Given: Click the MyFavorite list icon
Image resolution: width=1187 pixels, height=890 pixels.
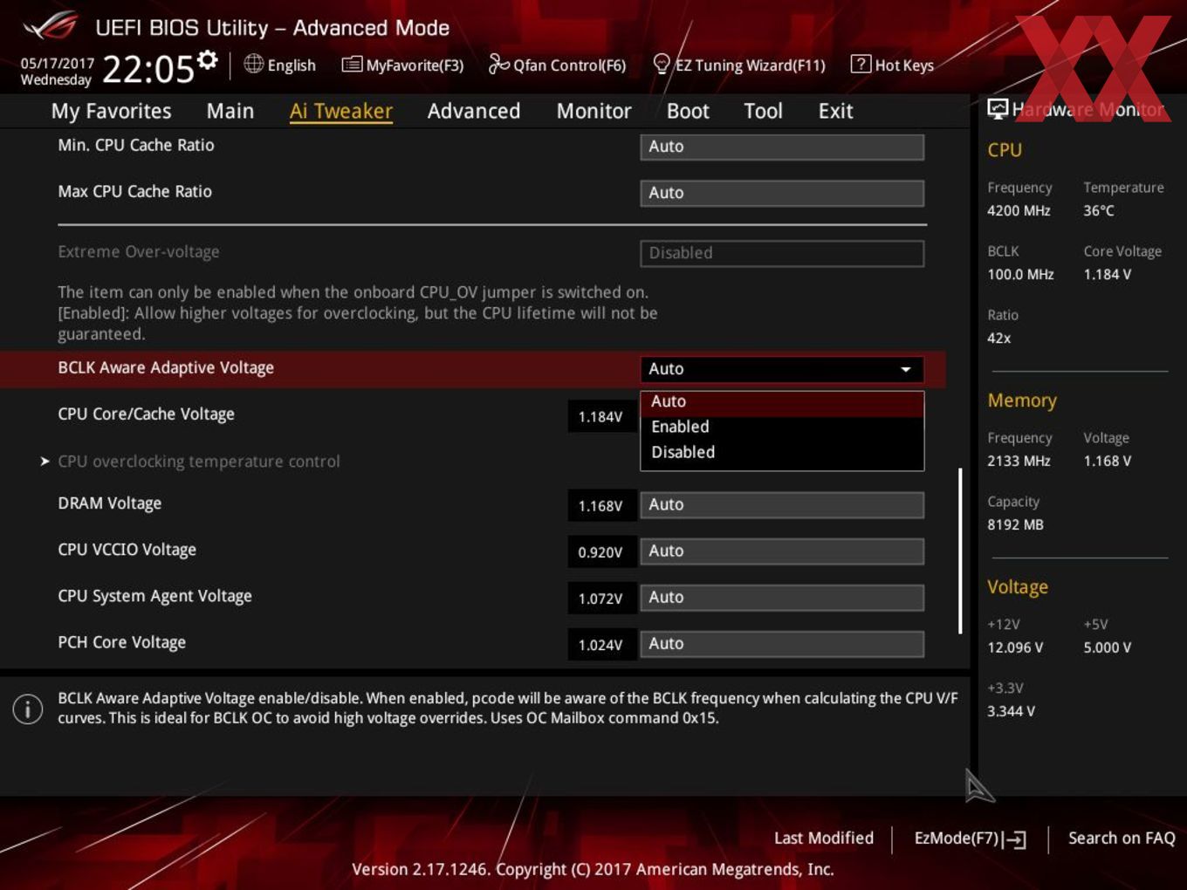Looking at the screenshot, I should [352, 65].
